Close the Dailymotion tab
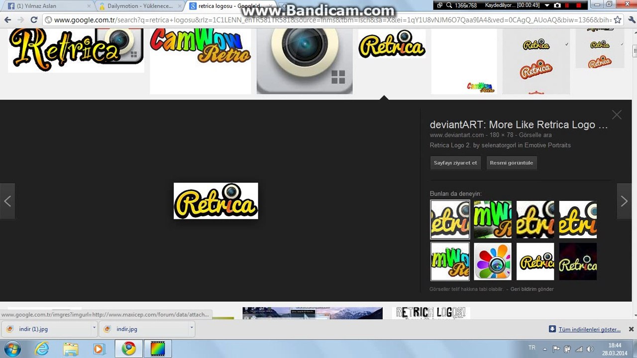The width and height of the screenshot is (637, 358). (179, 6)
